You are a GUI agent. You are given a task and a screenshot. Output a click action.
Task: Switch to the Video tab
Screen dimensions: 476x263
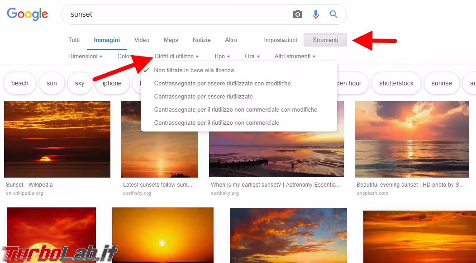[142, 40]
